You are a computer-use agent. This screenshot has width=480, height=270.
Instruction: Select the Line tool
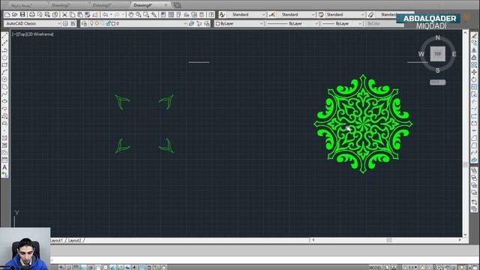point(4,36)
